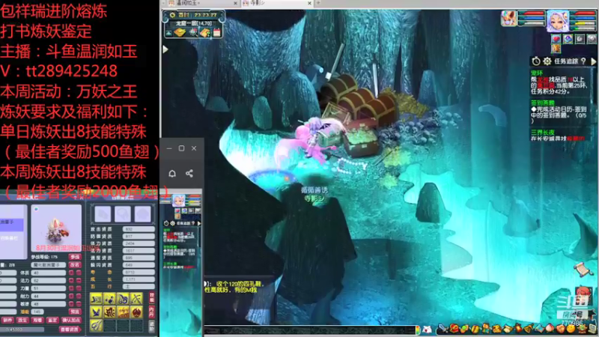Increase 耐力 with its plus button
The height and width of the screenshot is (337, 599).
click(x=71, y=296)
